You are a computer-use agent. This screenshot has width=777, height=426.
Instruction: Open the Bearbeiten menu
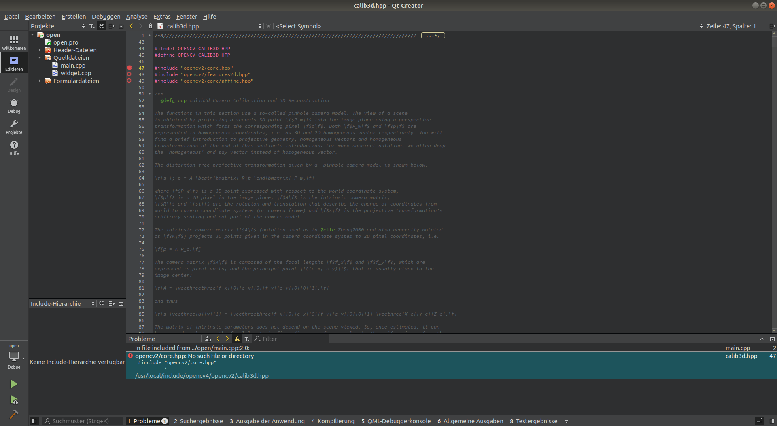(x=40, y=17)
